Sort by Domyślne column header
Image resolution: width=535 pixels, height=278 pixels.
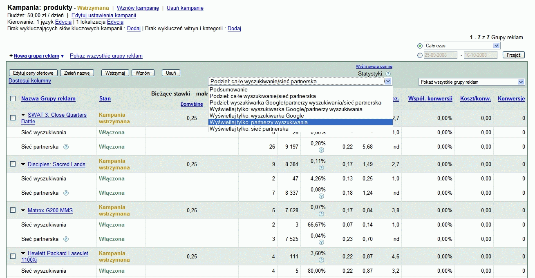pyautogui.click(x=192, y=104)
